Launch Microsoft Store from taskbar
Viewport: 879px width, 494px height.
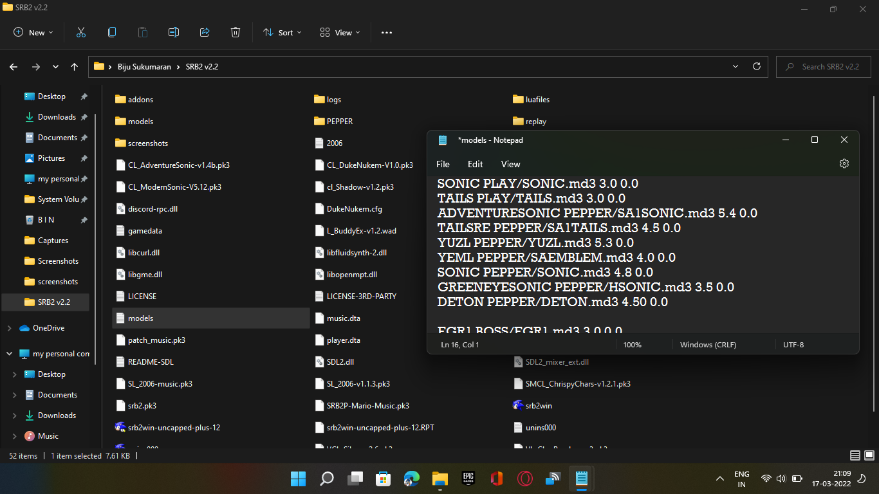coord(384,479)
